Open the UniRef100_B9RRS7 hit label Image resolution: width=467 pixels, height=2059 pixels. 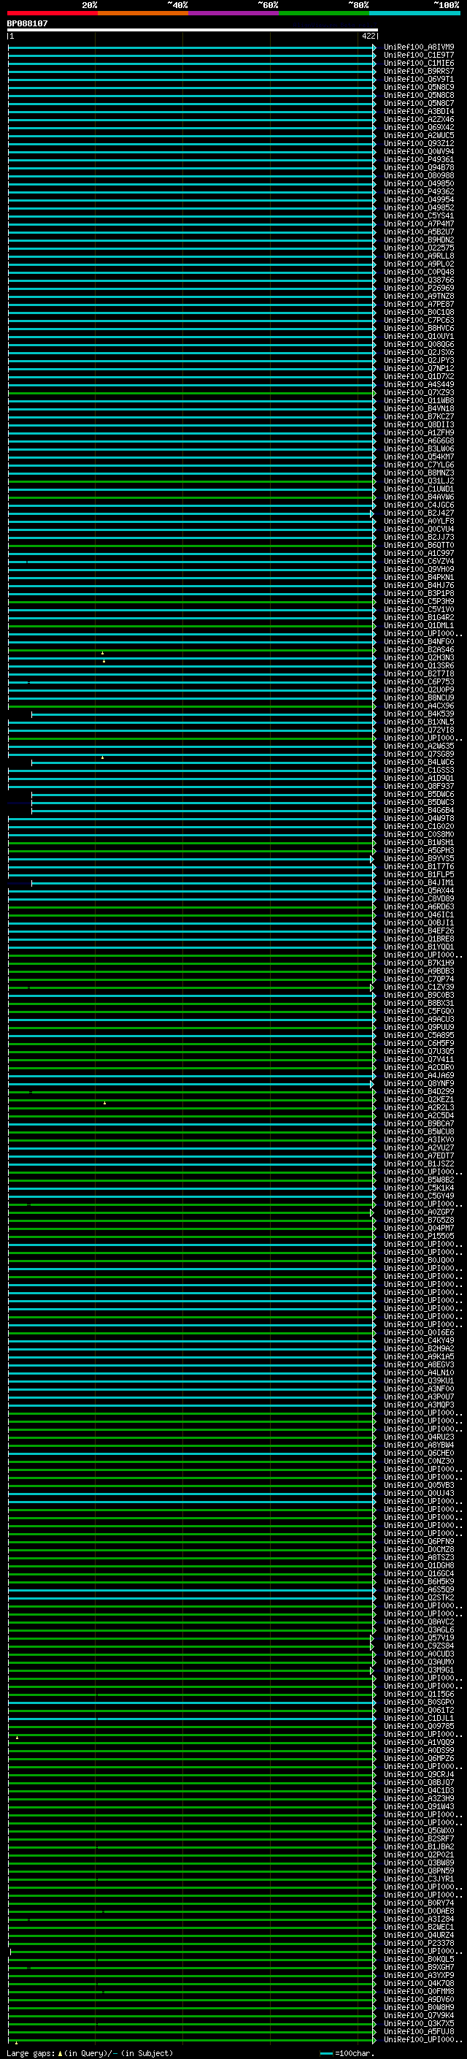pos(419,71)
